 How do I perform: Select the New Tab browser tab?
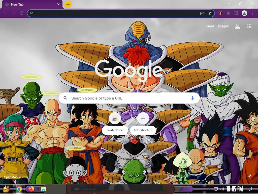tap(32, 5)
